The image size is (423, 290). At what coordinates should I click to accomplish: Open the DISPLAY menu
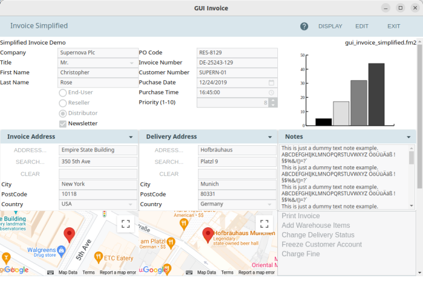point(330,27)
